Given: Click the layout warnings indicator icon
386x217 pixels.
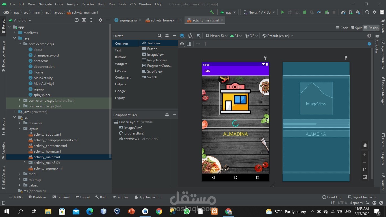Looking at the screenshot, I should (369, 36).
